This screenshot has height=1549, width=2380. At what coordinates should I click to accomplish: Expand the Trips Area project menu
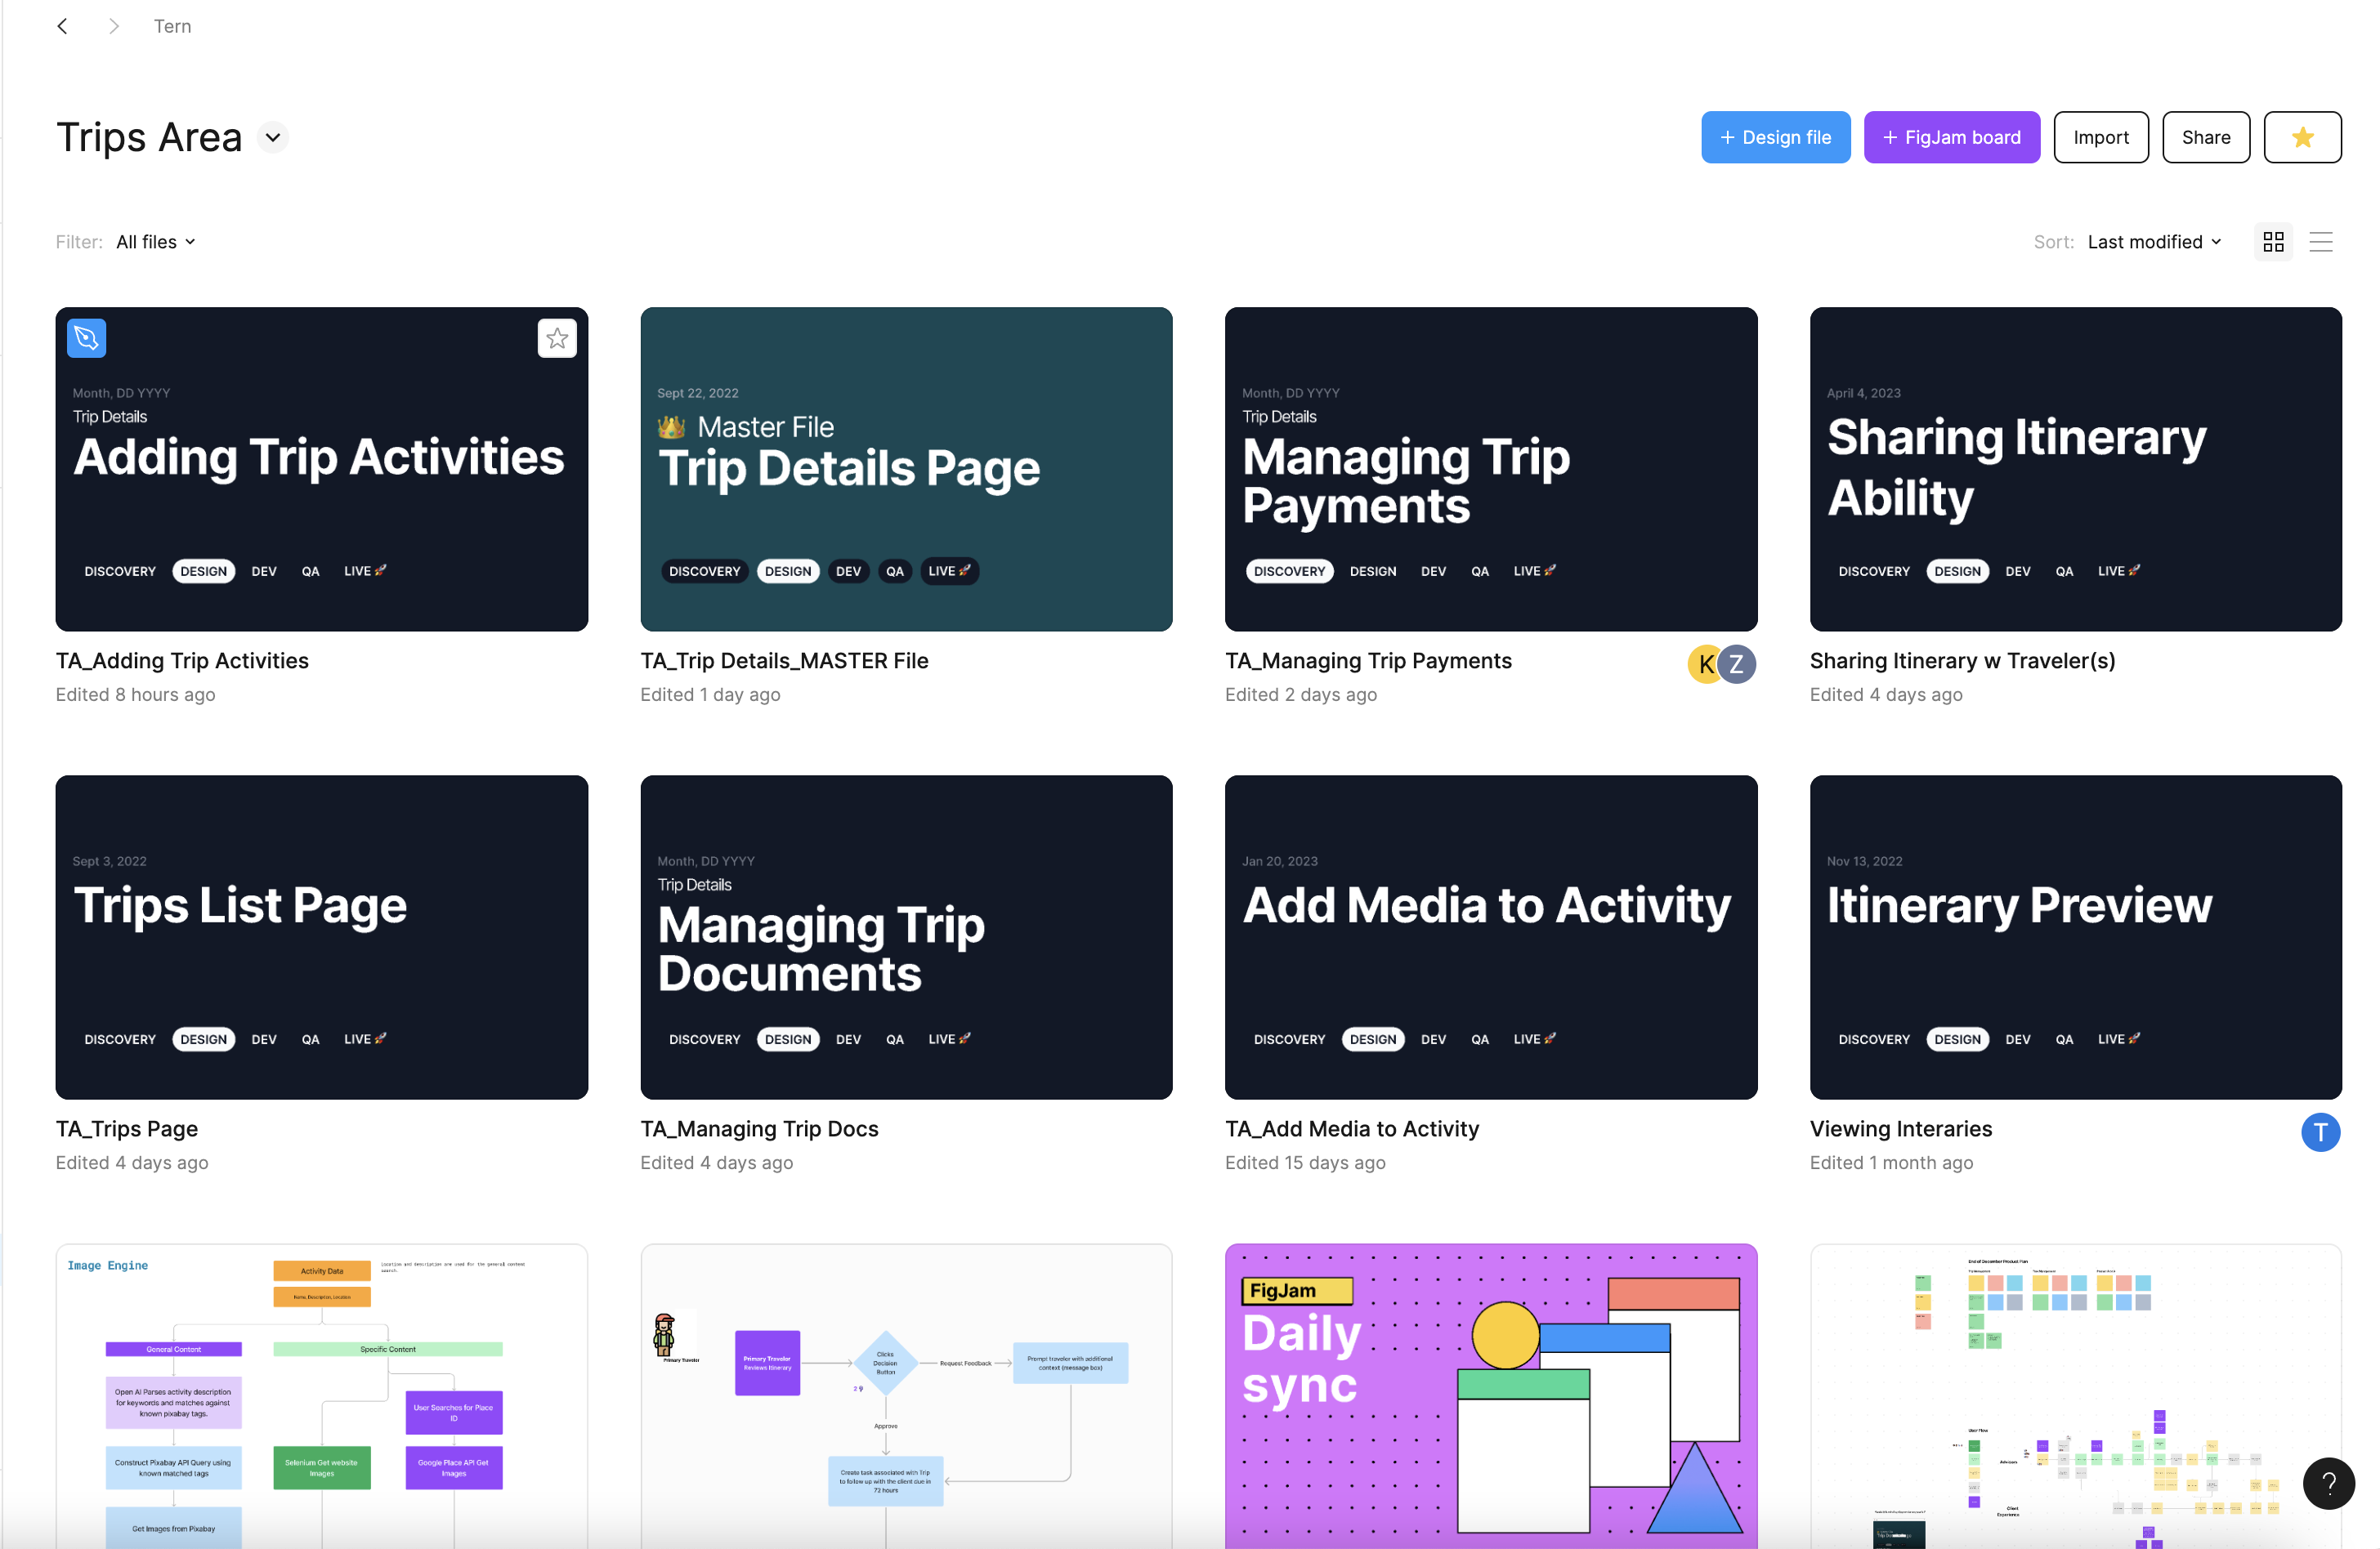pos(273,137)
